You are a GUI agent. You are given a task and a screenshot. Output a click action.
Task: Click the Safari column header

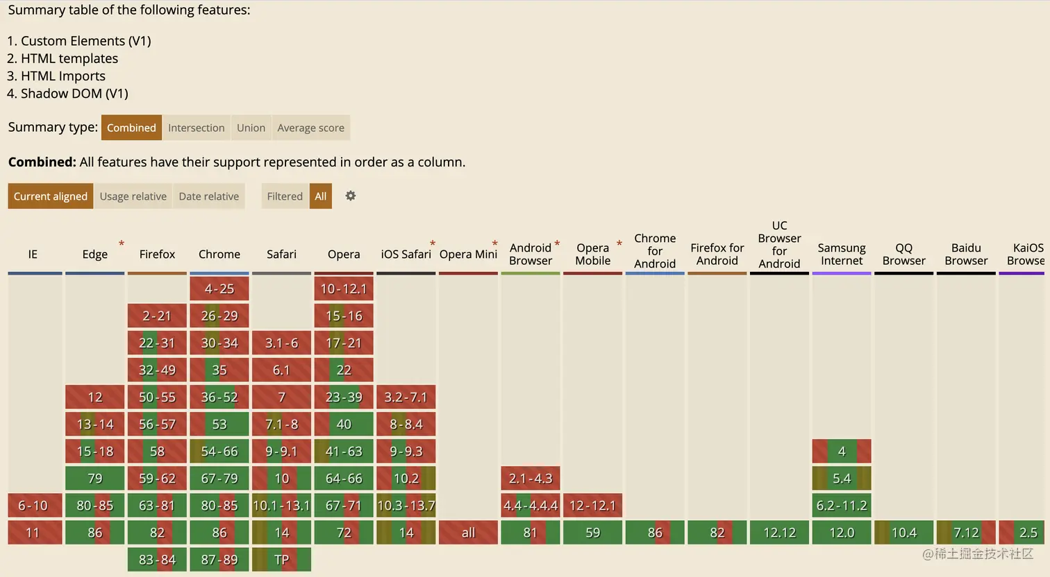click(x=281, y=254)
